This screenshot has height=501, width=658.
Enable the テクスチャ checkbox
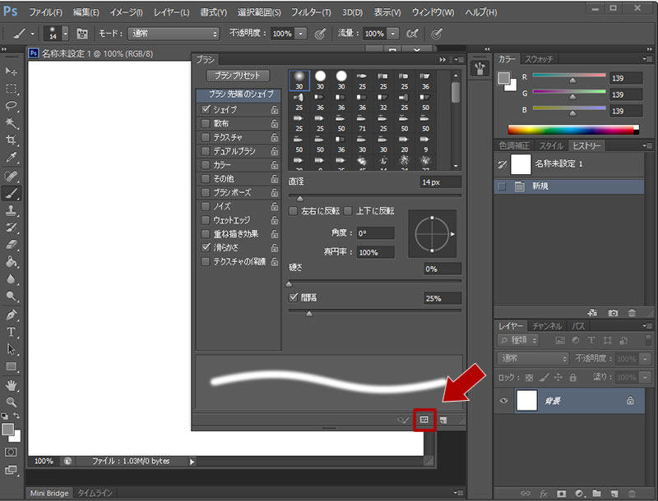tap(206, 137)
